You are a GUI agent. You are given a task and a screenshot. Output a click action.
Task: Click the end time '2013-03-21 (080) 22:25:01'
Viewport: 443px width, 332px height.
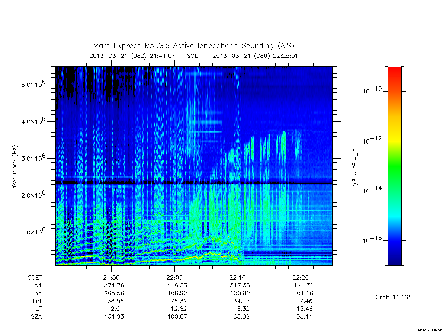tap(255, 56)
